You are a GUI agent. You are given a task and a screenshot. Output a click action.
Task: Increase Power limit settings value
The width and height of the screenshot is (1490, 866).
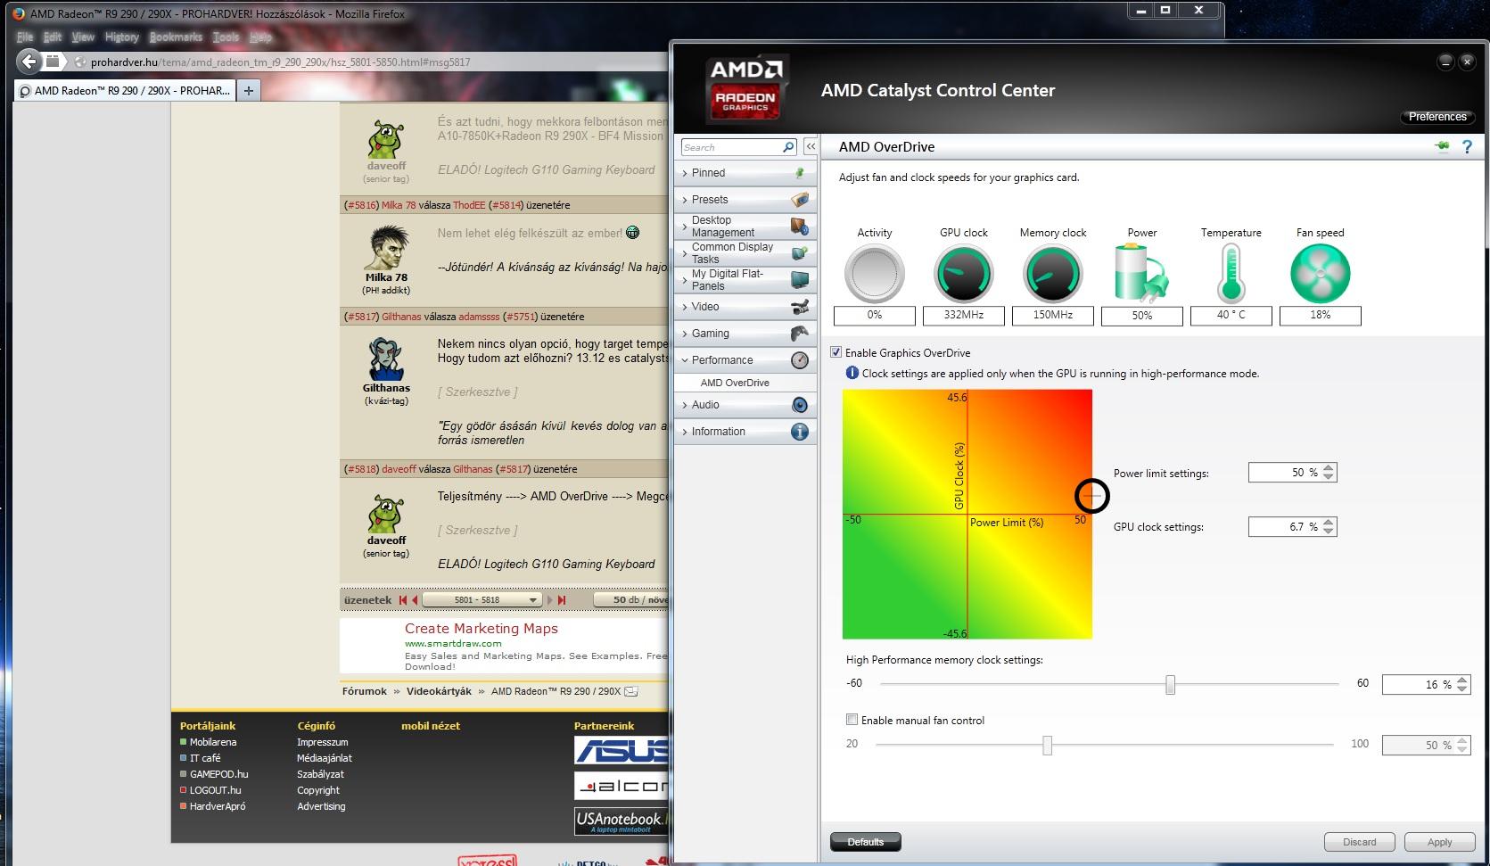(x=1329, y=468)
